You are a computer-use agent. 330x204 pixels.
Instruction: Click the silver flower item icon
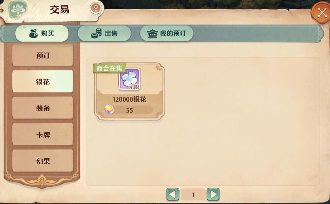[130, 79]
